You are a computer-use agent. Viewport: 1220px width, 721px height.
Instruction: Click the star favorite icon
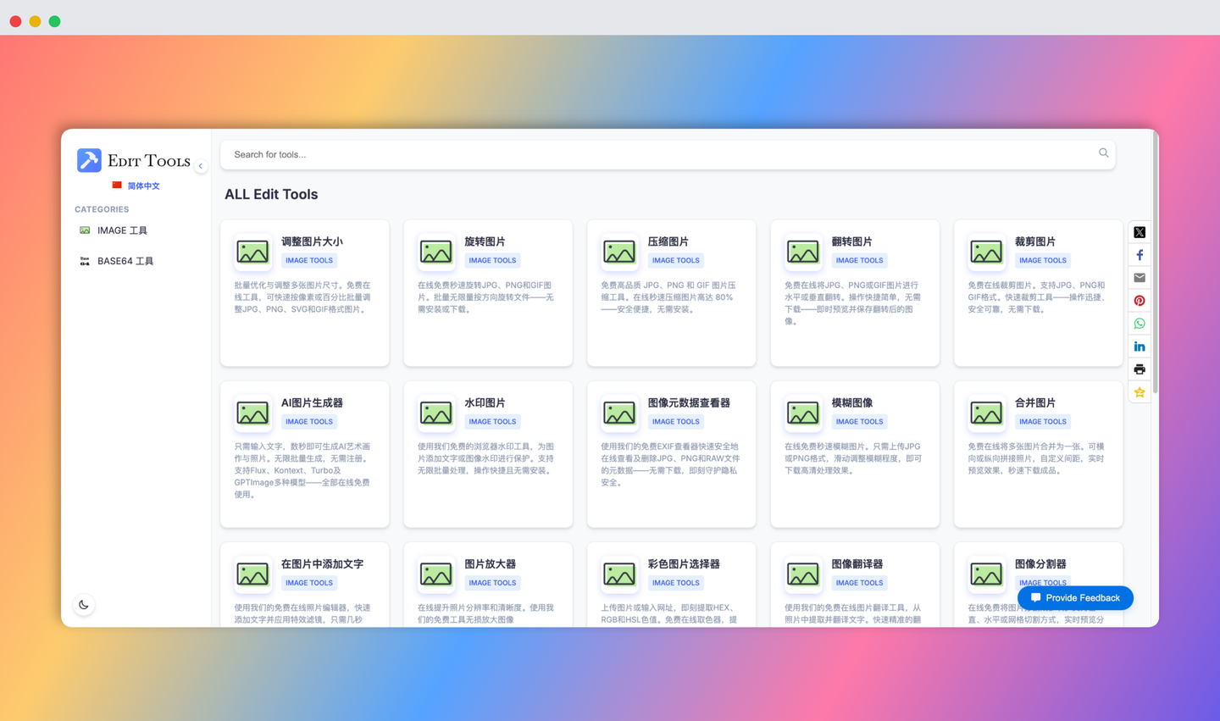(x=1140, y=392)
